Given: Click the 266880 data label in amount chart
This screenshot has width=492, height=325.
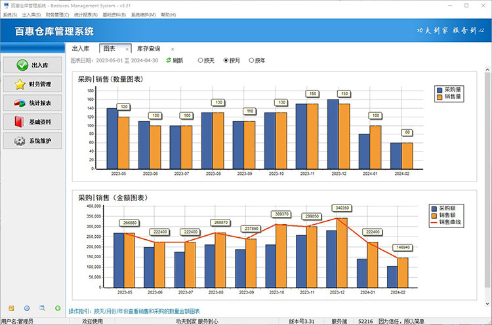Looking at the screenshot, I should coord(130,223).
